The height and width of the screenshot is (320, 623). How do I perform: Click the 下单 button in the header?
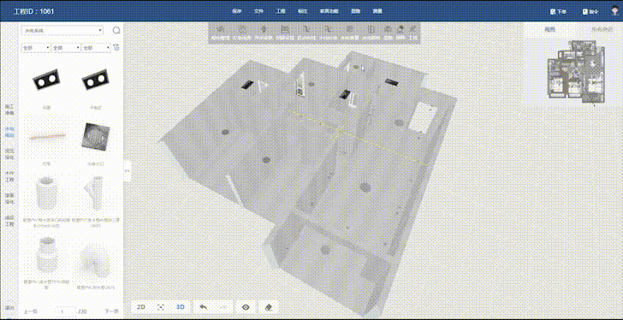[558, 12]
